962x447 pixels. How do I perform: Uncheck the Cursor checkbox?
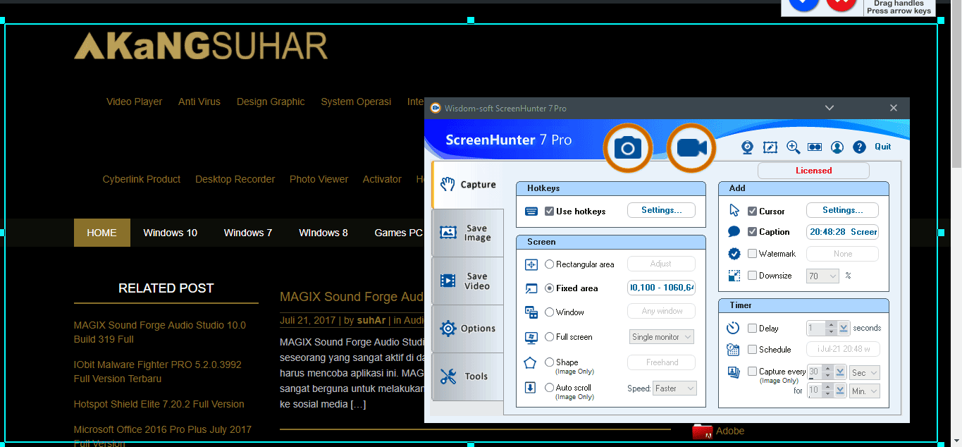753,211
